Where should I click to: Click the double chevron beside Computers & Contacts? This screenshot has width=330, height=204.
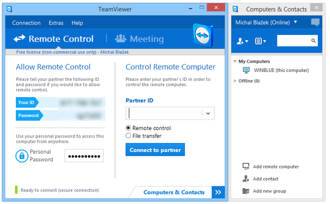[x=218, y=192]
